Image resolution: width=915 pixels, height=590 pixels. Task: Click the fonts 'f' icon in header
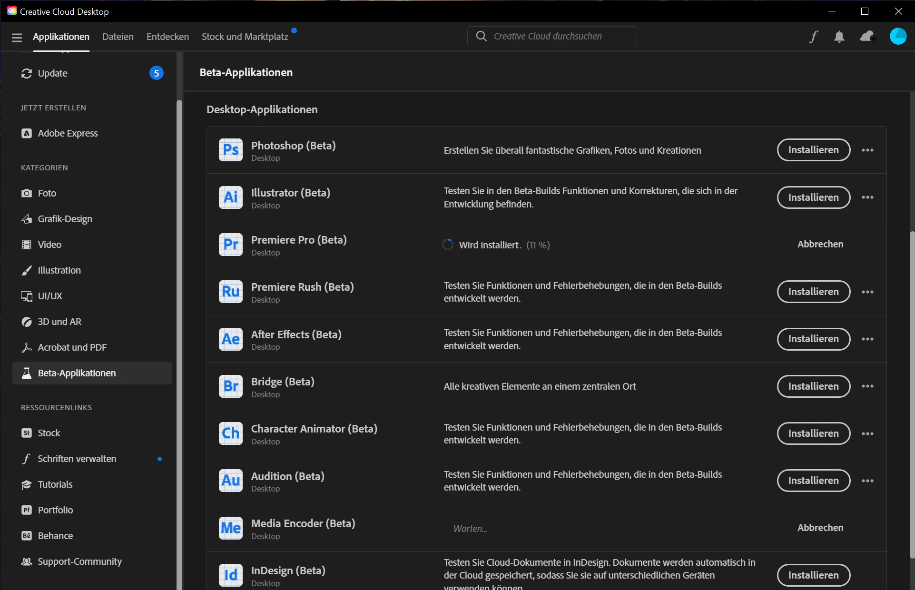pos(814,37)
